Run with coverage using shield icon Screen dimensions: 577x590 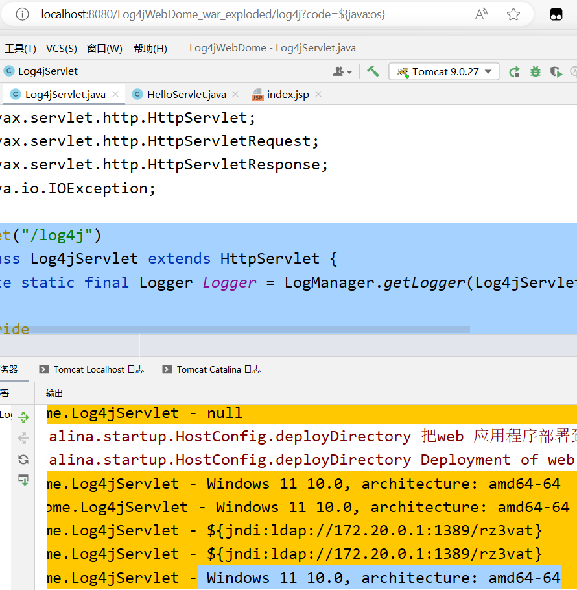(x=556, y=71)
